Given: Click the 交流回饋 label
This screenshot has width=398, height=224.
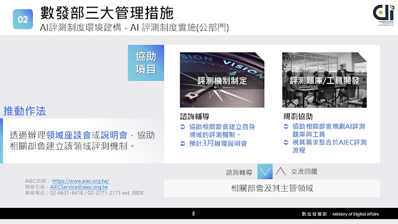Looking at the screenshot, I should 304,172.
